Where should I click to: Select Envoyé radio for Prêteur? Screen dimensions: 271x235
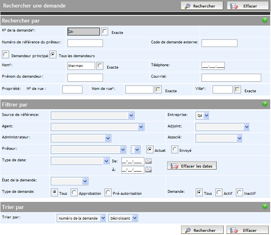(x=175, y=149)
